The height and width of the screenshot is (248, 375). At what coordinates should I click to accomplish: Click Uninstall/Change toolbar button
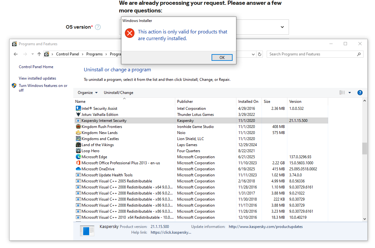(x=119, y=93)
